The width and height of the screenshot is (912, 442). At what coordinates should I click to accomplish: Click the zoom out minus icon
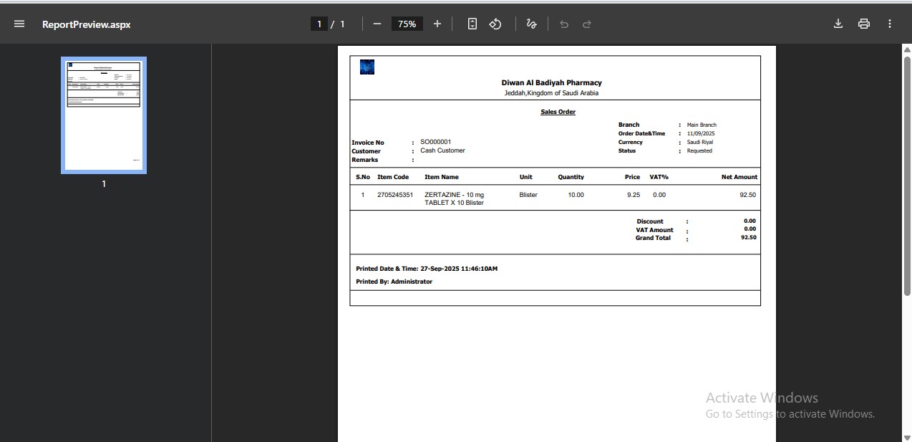[377, 24]
